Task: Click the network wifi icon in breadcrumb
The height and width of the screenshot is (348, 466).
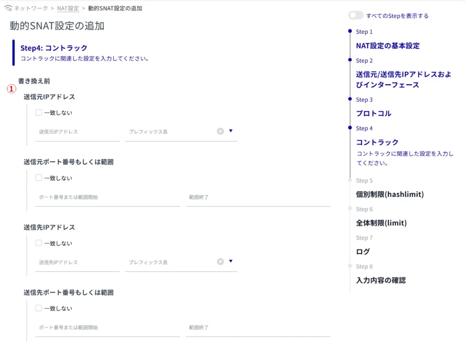Action: [x=8, y=8]
